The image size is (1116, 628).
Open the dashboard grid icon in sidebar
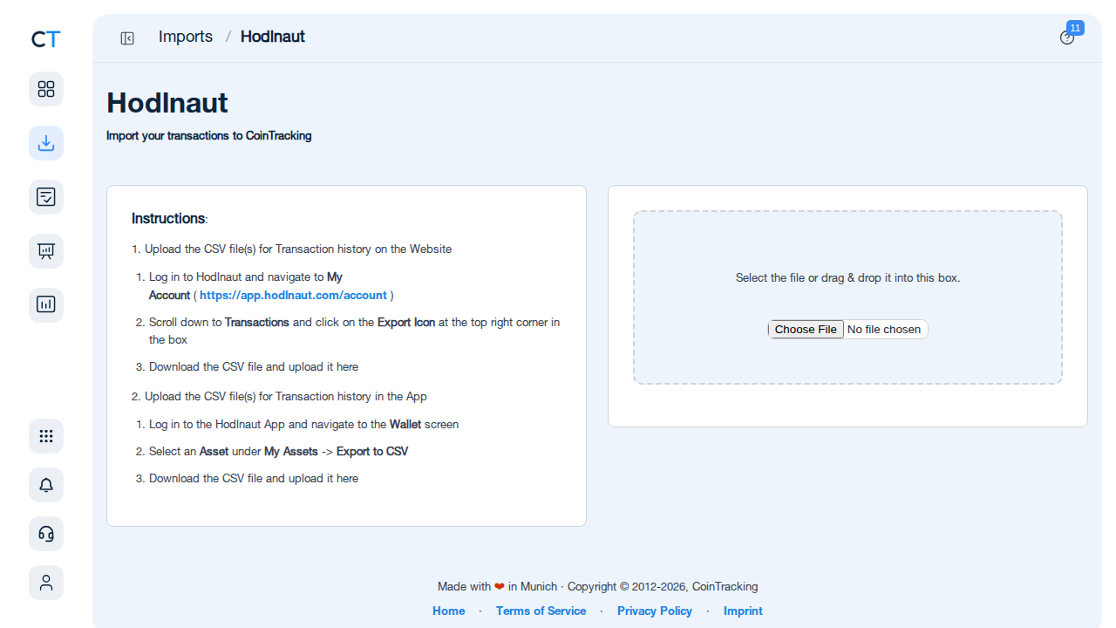click(x=46, y=89)
